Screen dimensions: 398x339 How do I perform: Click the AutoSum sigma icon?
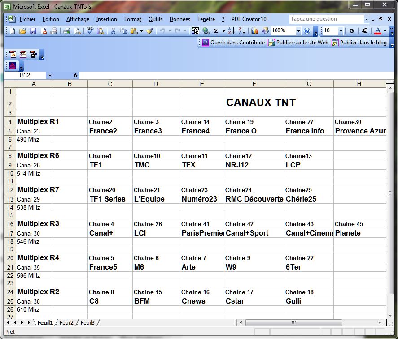coord(216,31)
